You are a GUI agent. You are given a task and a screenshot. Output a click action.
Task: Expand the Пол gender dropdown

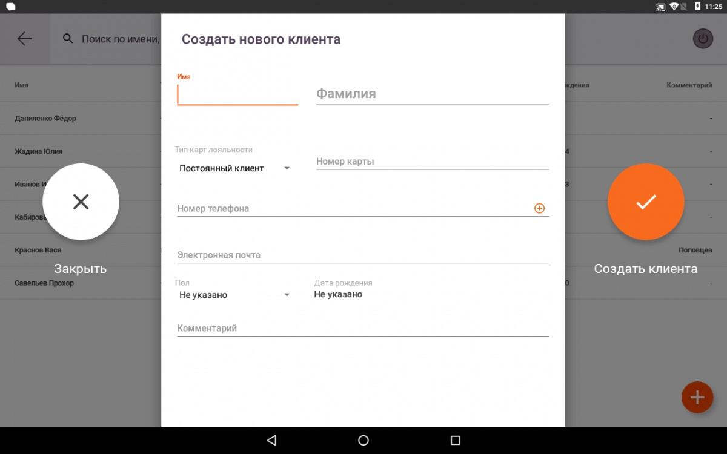pos(234,295)
